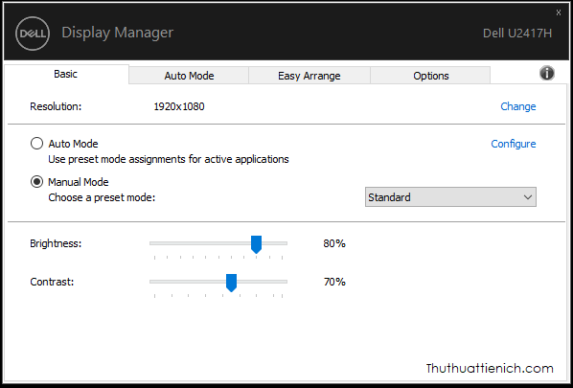Screen dimensions: 573x388
Task: Open the info icon about Display Manager
Action: 547,73
